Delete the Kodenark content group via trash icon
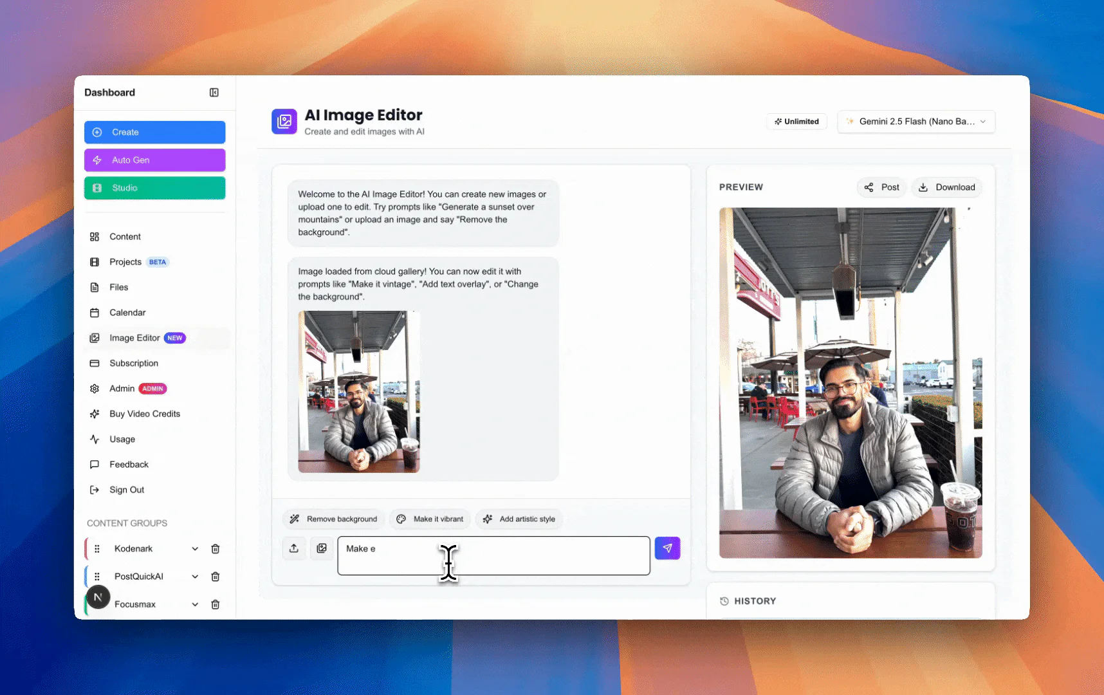The image size is (1104, 695). pos(216,549)
